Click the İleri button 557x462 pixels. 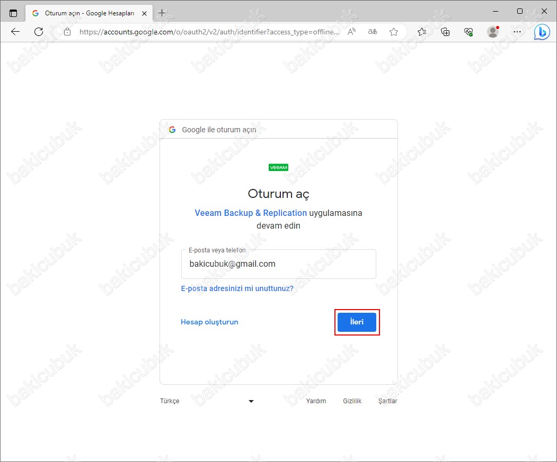357,322
